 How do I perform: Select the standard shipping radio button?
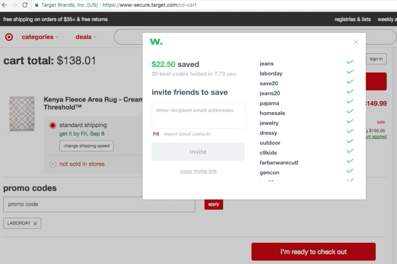point(53,125)
